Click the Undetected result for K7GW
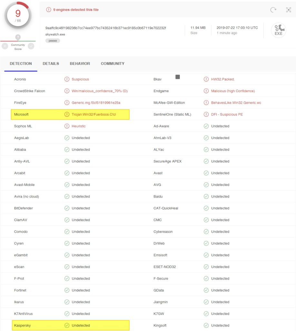296x331 pixels. [x=220, y=314]
